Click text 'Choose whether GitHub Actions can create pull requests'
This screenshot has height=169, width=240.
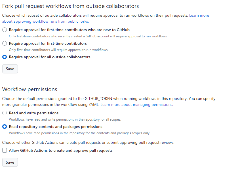88,143
